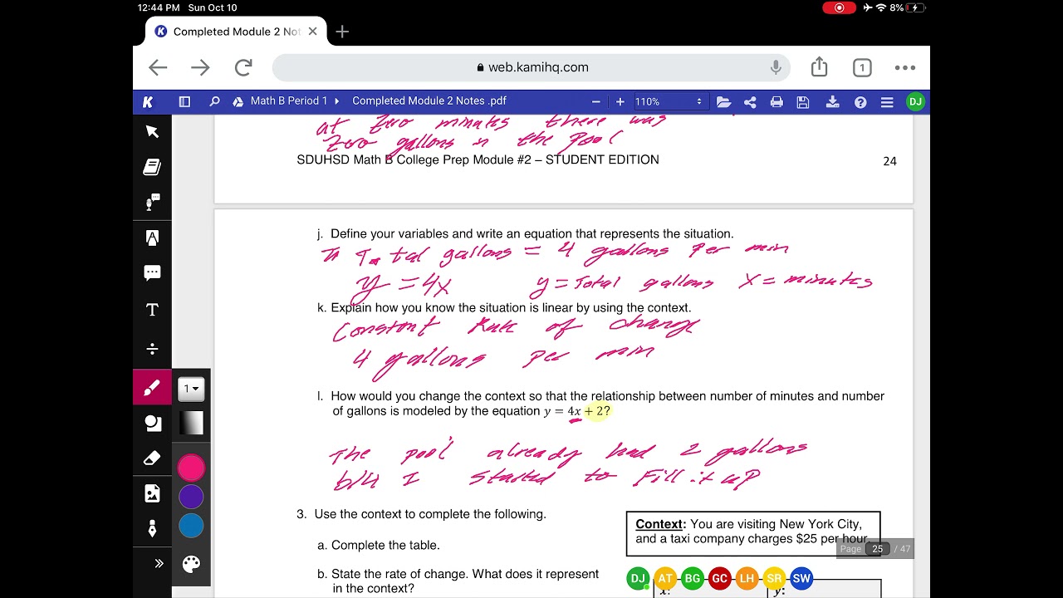Open the DJ profile avatar in toolbar
Viewport: 1063px width, 598px height.
coord(915,102)
